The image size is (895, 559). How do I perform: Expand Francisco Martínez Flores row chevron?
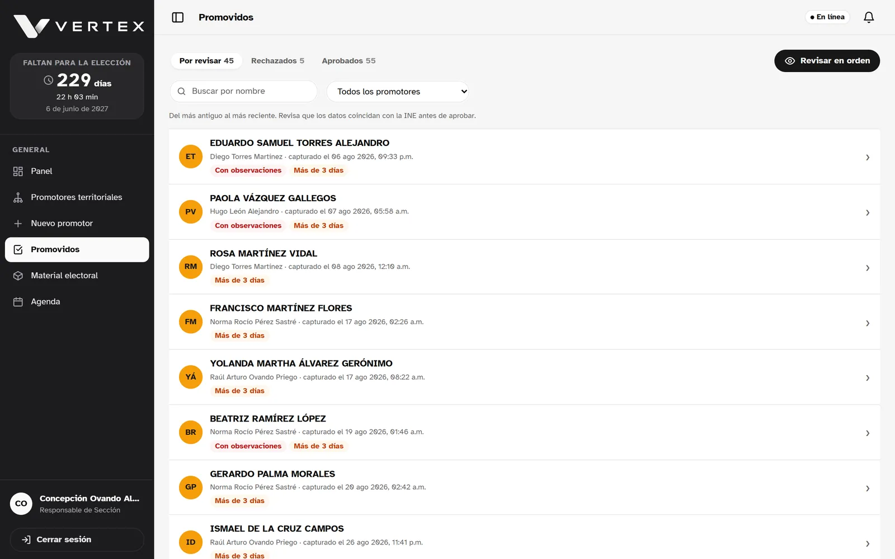868,323
